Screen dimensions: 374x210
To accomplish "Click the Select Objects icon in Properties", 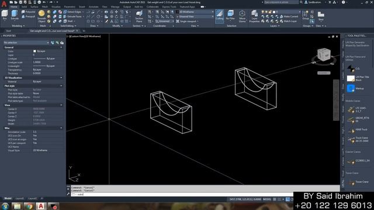I will [57, 43].
